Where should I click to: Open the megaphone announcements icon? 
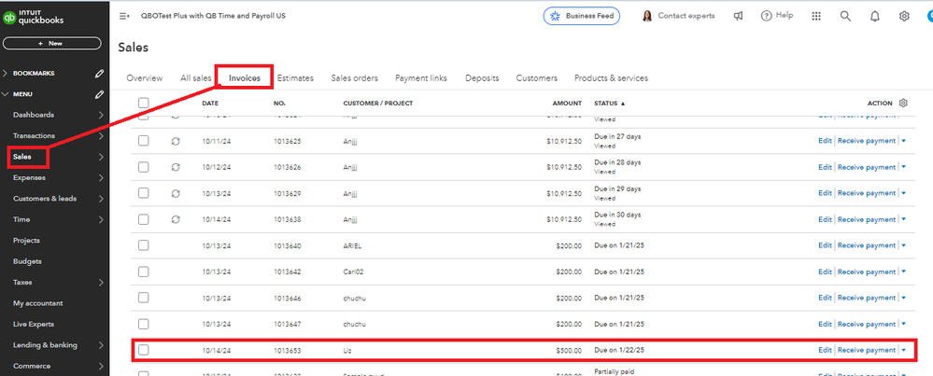[x=739, y=16]
